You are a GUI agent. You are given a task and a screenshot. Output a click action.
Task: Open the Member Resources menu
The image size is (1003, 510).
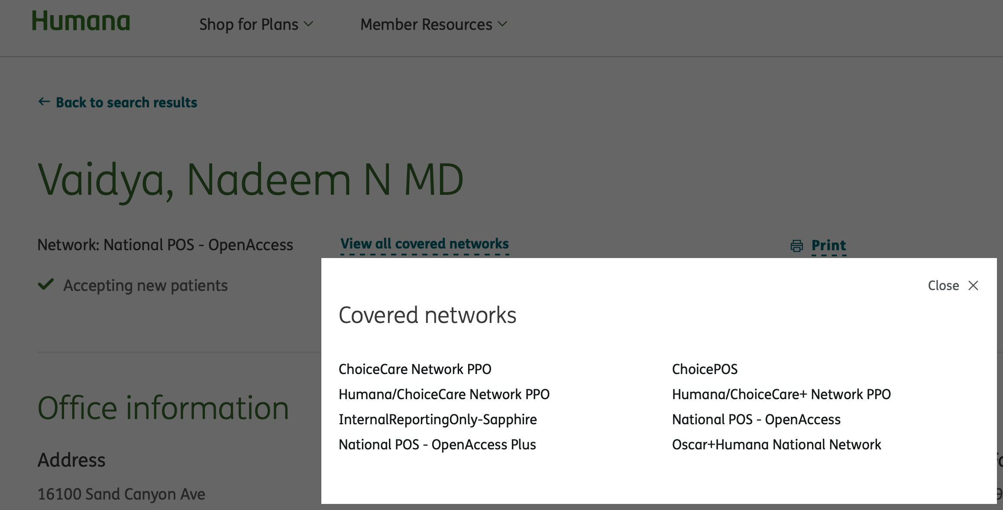[x=434, y=24]
